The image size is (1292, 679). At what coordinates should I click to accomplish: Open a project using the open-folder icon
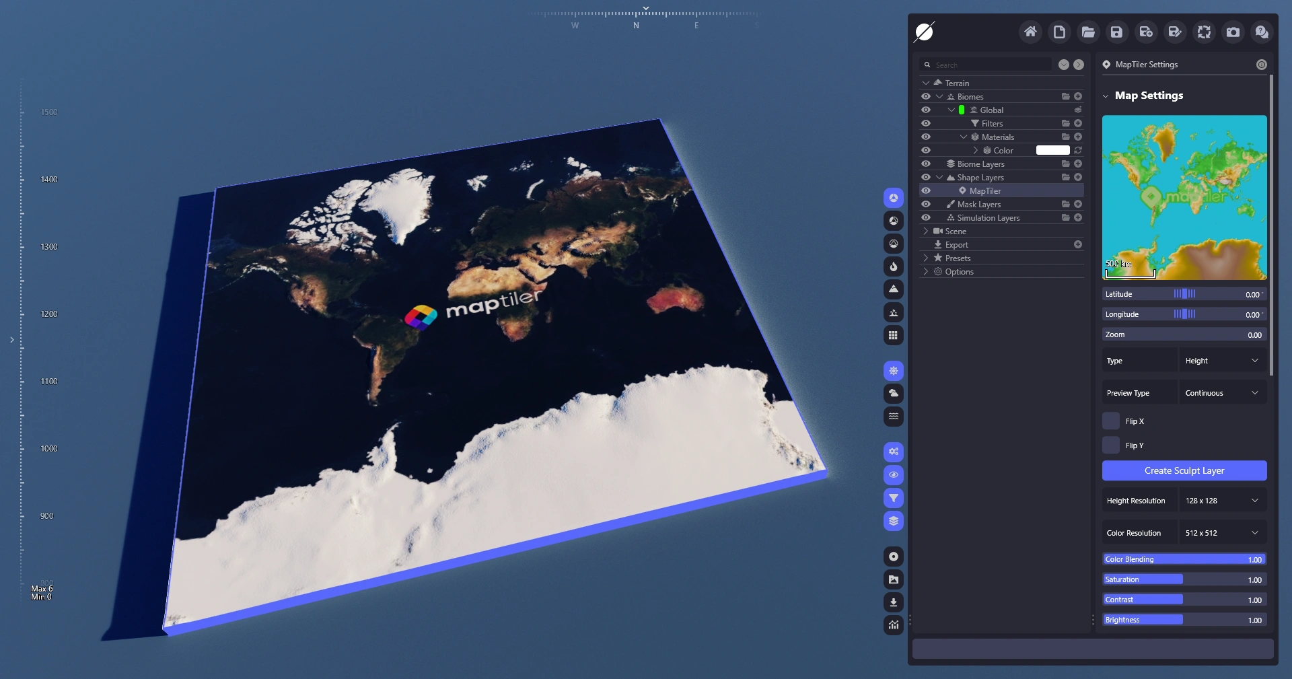point(1088,32)
